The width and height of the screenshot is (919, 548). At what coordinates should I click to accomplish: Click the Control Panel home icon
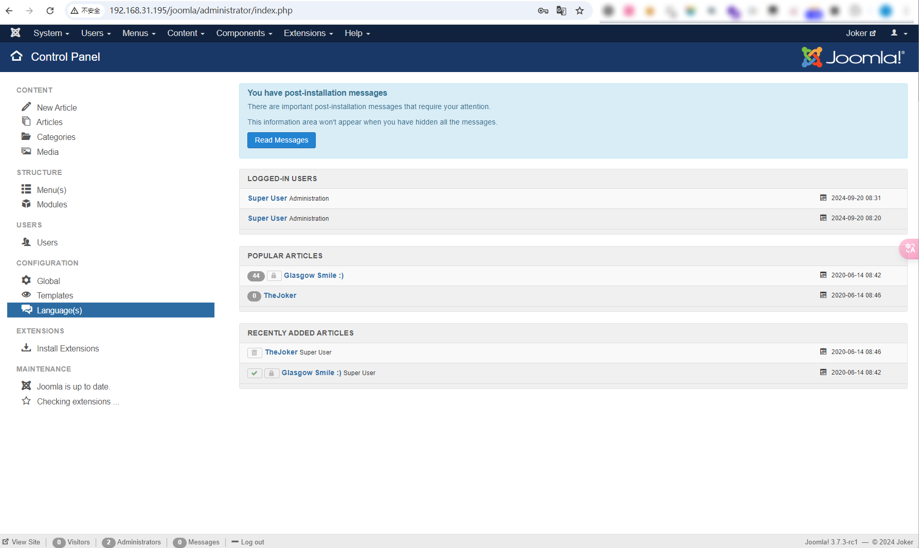coord(16,56)
